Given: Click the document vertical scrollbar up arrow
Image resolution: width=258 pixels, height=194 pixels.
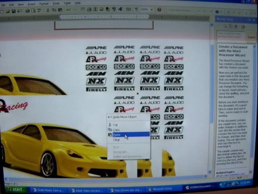Looking at the screenshot, I should point(212,25).
